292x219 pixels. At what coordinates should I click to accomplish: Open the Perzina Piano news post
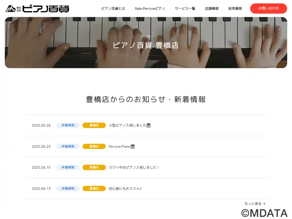click(x=119, y=147)
